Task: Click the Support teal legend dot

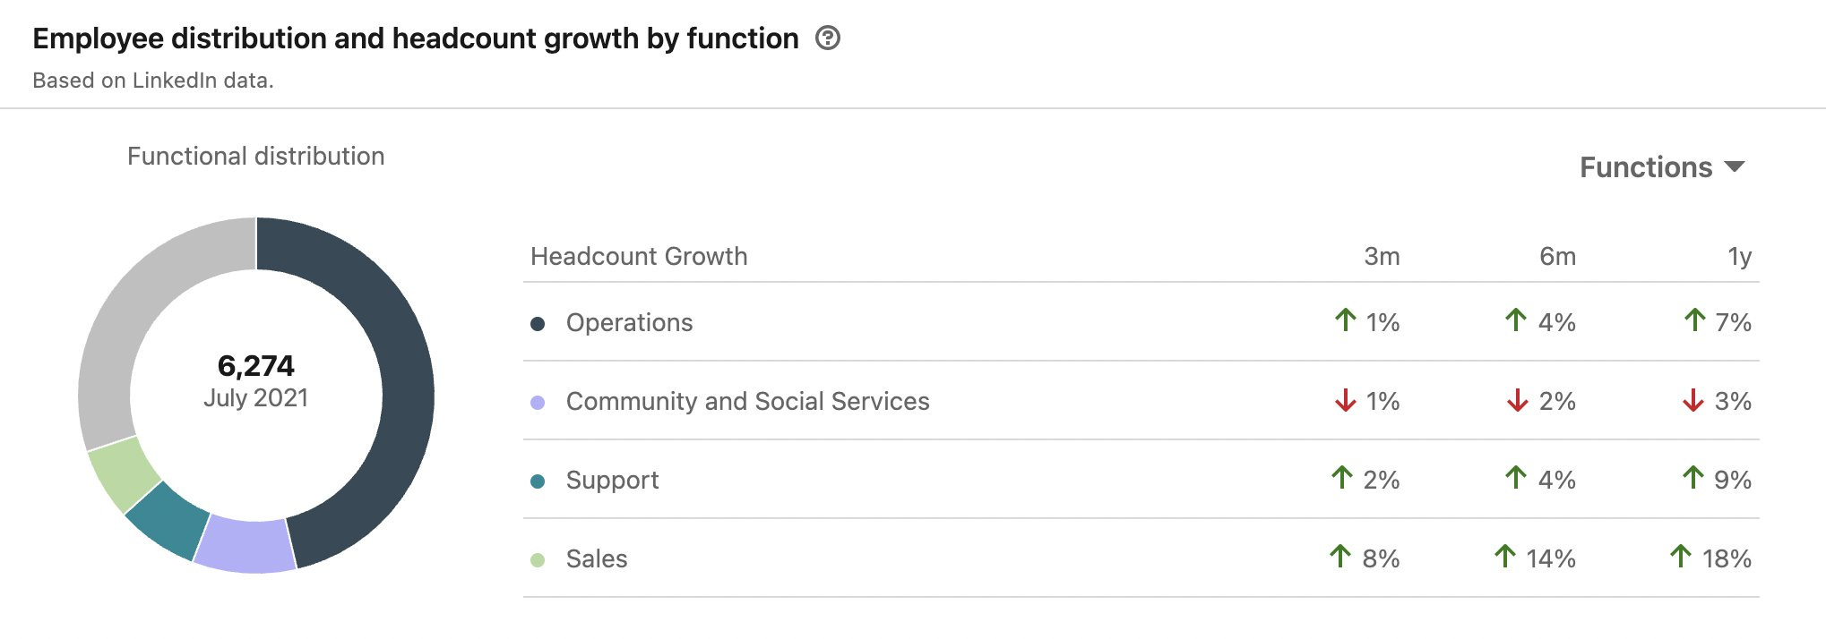Action: pyautogui.click(x=538, y=481)
